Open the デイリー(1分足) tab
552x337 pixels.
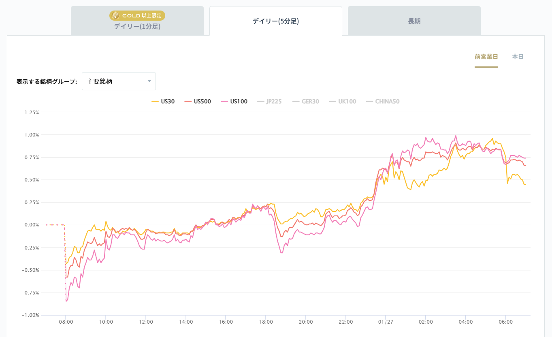pyautogui.click(x=137, y=27)
